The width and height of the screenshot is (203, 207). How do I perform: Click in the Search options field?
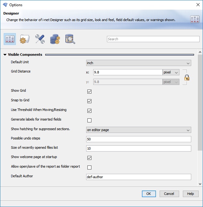(153, 39)
